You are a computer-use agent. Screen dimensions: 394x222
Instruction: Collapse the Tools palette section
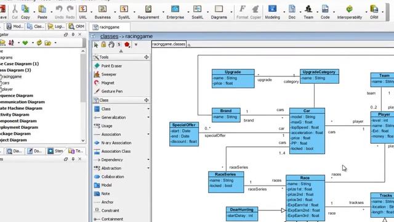(147, 57)
